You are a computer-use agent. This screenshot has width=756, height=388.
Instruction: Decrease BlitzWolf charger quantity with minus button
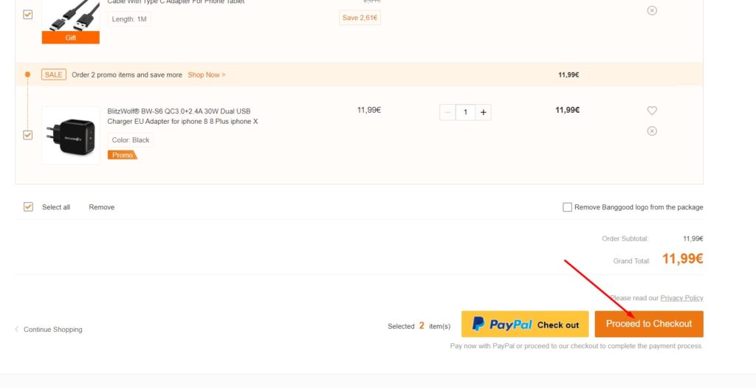pos(447,112)
